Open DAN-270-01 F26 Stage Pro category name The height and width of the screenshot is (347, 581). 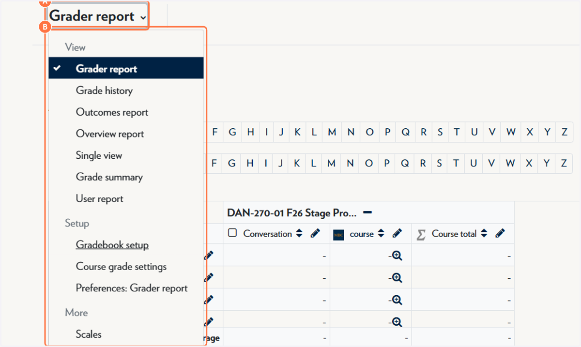pos(292,213)
